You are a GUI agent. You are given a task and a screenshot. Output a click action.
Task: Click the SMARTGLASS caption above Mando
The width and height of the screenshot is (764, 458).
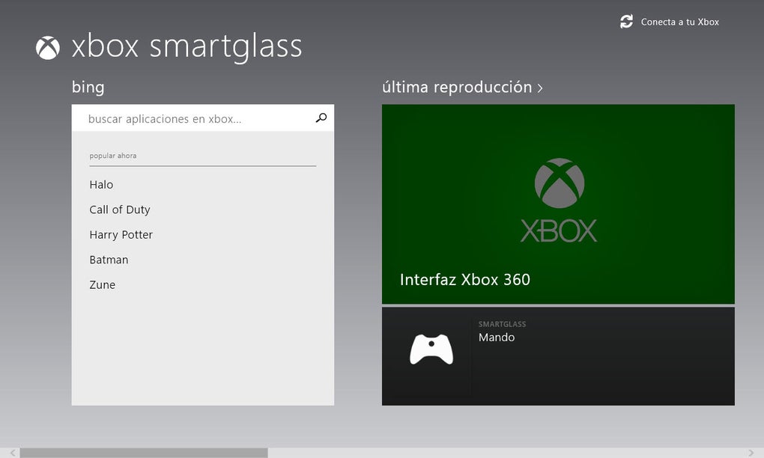tap(502, 324)
